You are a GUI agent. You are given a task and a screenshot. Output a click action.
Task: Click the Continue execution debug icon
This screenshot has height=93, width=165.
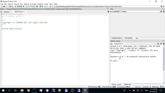(x=35, y=6)
